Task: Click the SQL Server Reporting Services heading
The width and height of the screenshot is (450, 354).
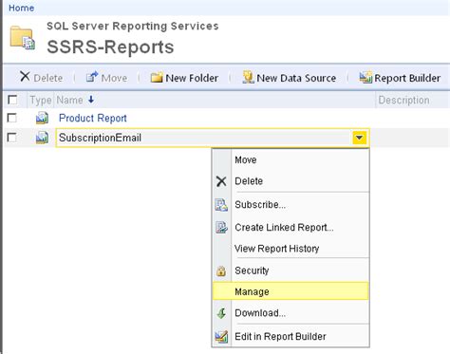Action: [x=133, y=26]
